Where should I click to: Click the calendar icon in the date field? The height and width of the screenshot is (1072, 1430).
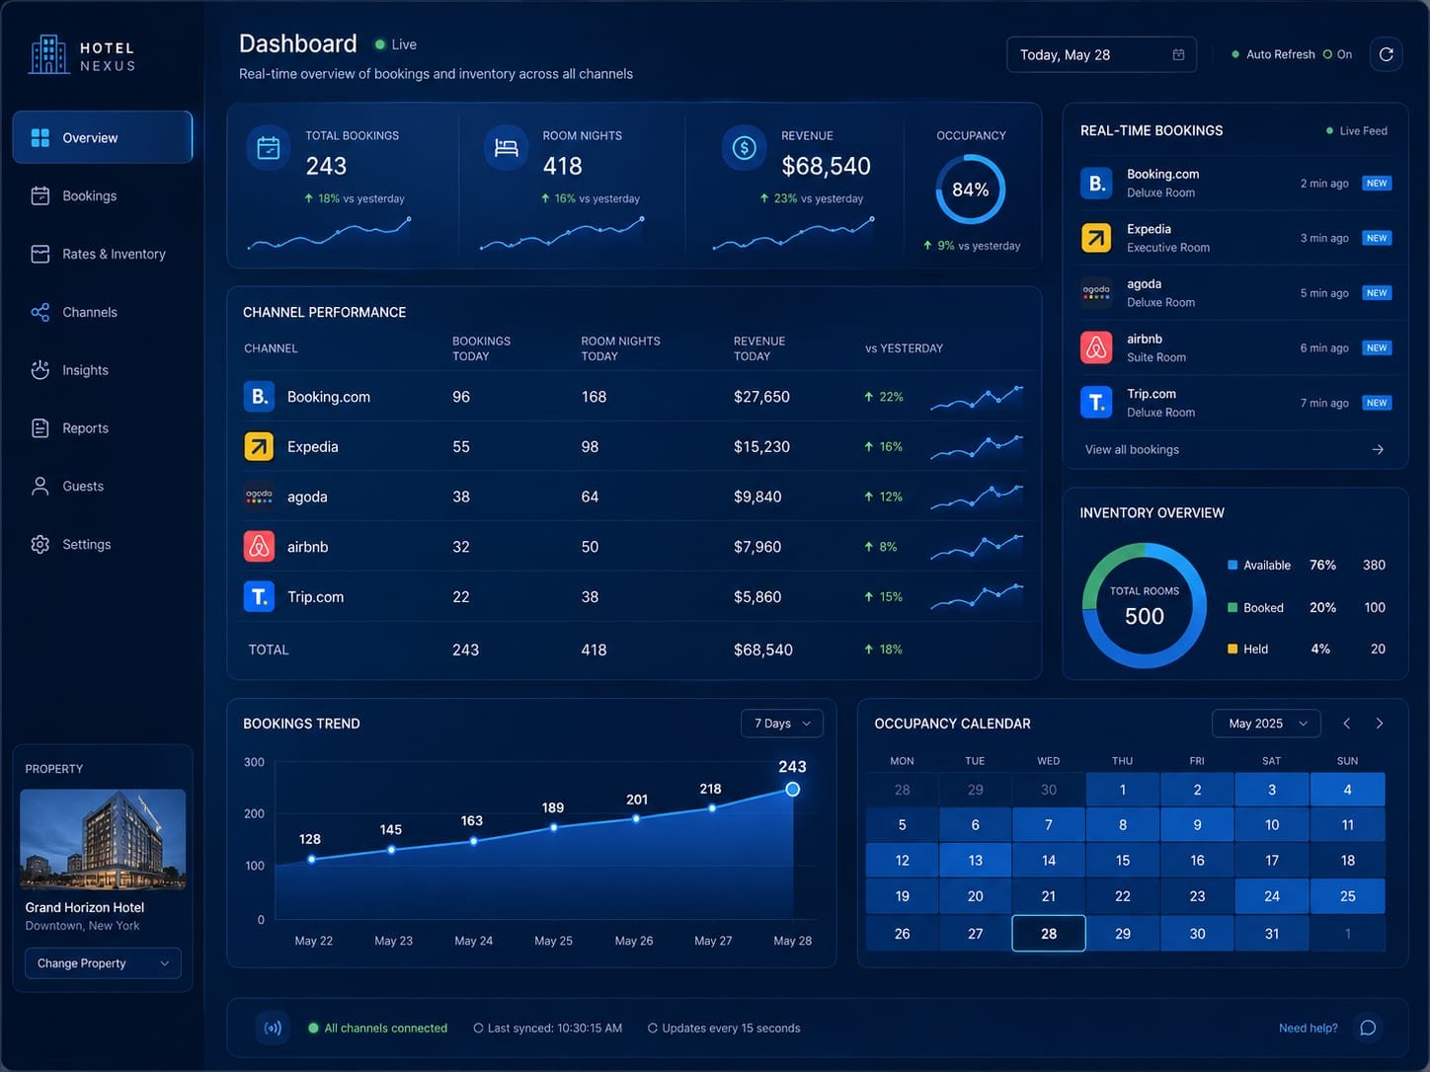tap(1178, 54)
